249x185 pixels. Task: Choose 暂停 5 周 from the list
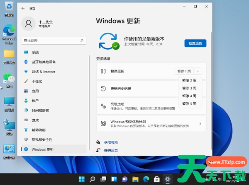tap(190, 103)
